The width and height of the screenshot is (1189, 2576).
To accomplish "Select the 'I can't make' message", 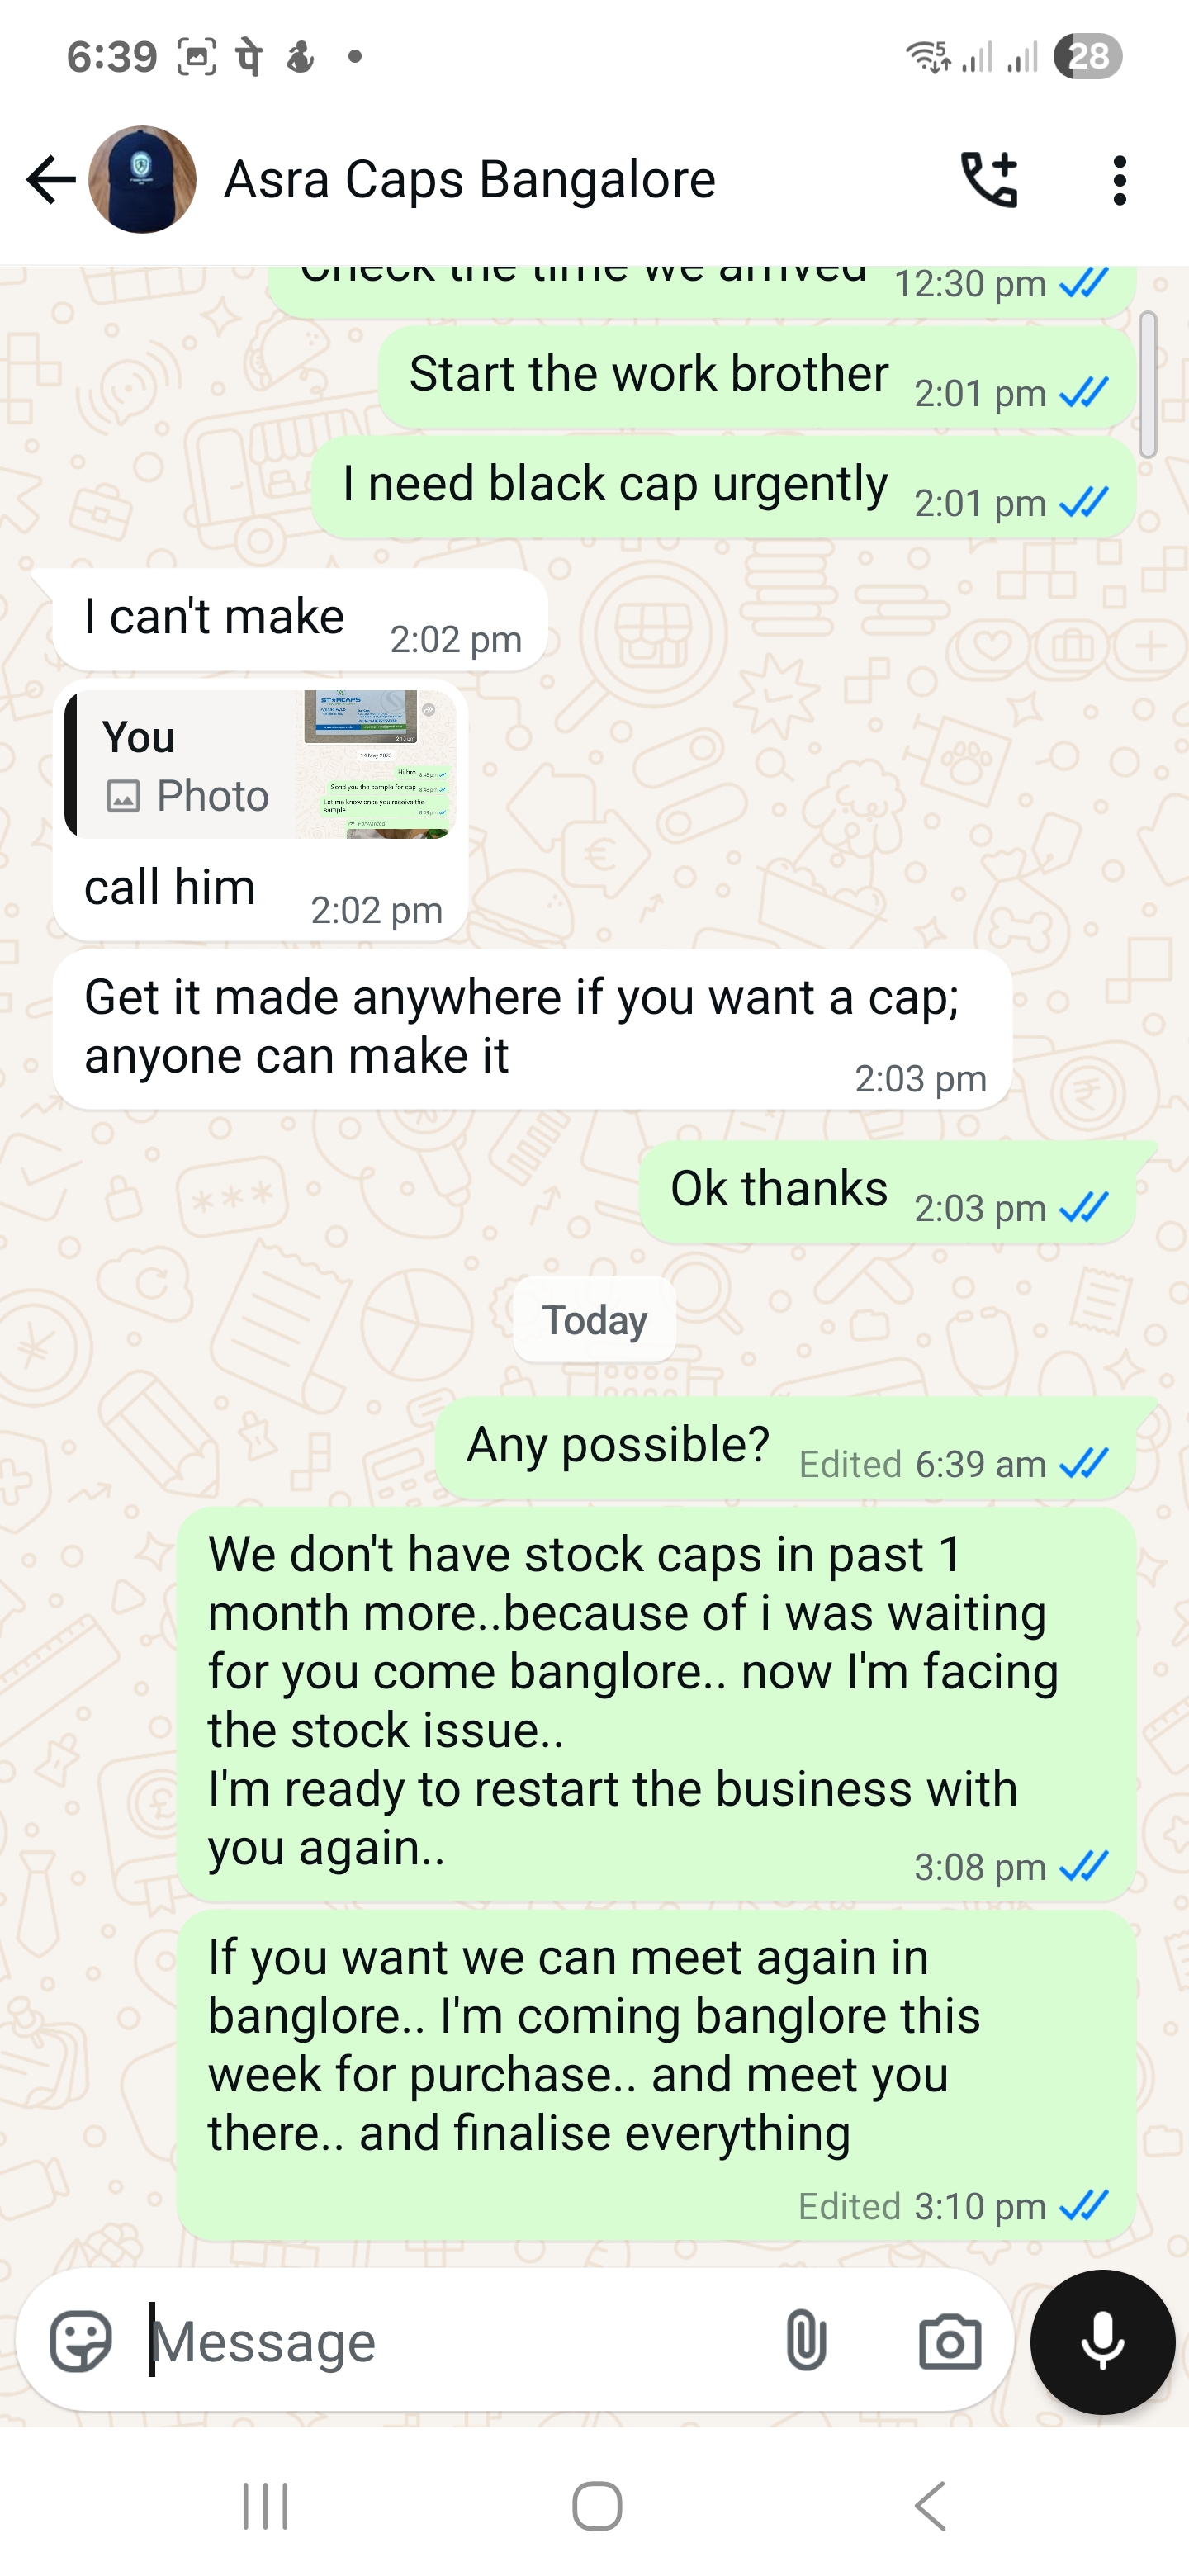I will (x=300, y=620).
